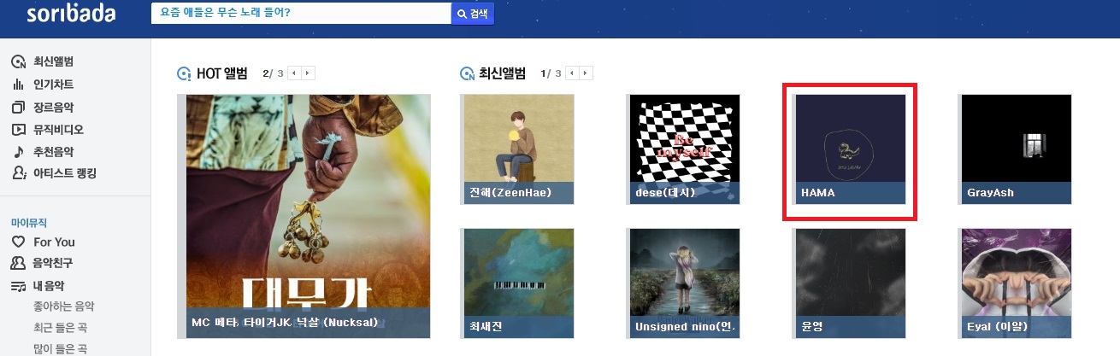The height and width of the screenshot is (356, 1120).
Task: Open the 아티스트 랭킹 person icon
Action: [18, 173]
